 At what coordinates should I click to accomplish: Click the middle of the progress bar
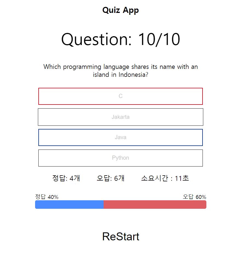coord(121,204)
